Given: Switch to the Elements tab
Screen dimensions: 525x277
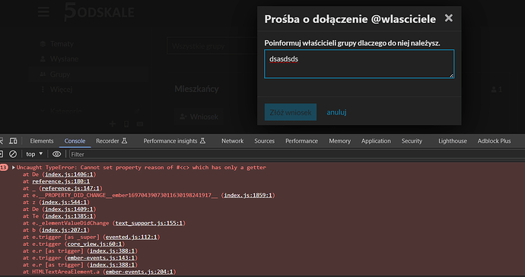Looking at the screenshot, I should (42, 141).
